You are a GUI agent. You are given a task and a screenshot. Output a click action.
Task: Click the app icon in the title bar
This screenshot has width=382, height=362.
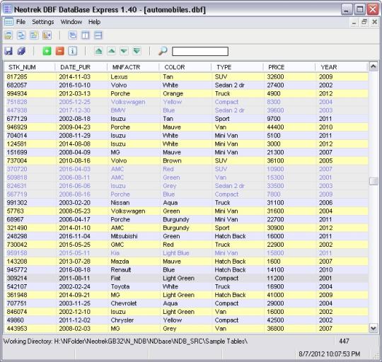point(8,10)
